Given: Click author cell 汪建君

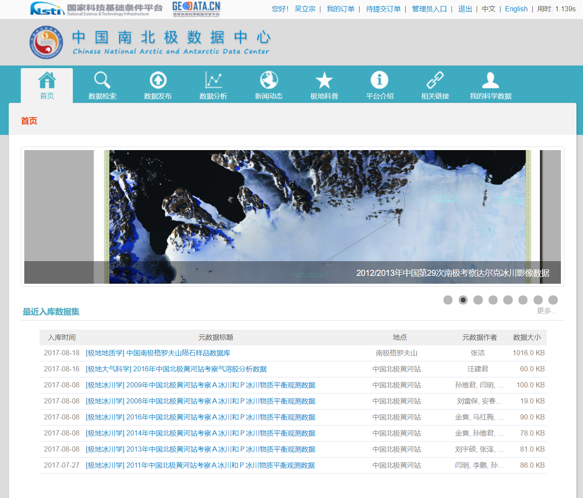Looking at the screenshot, I should [x=478, y=369].
